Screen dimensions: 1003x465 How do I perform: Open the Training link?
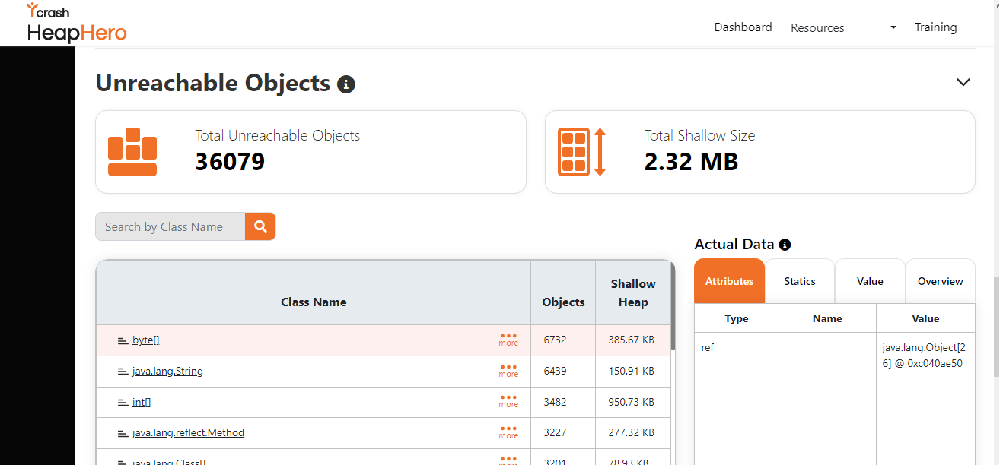[x=935, y=27]
